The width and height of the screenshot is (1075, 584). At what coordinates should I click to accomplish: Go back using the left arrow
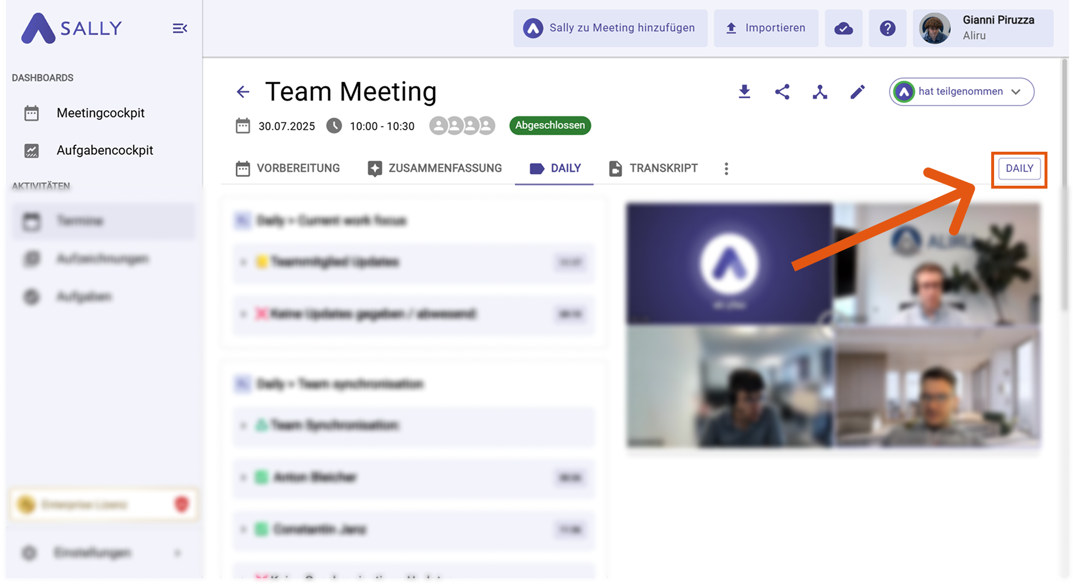[x=243, y=92]
